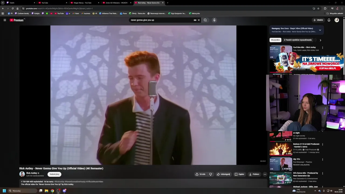The image size is (345, 194).
Task: Clear the search box with the X icon
Action: tap(199, 20)
